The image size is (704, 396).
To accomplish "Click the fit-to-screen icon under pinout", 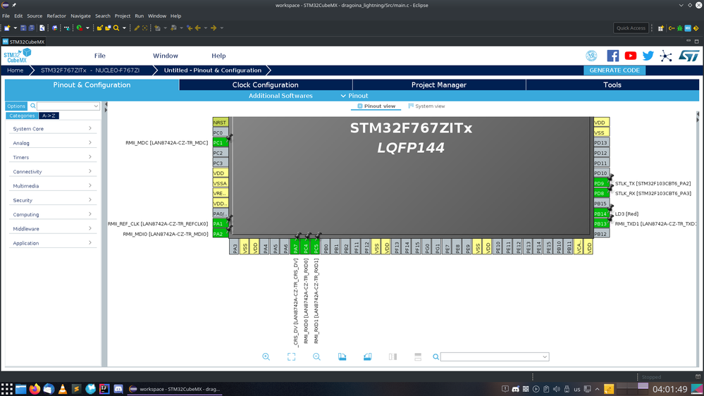I will 291,357.
